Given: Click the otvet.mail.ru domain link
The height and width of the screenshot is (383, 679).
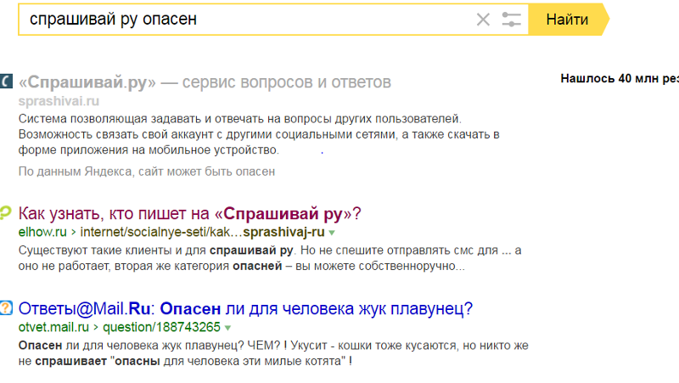Looking at the screenshot, I should pos(53,327).
